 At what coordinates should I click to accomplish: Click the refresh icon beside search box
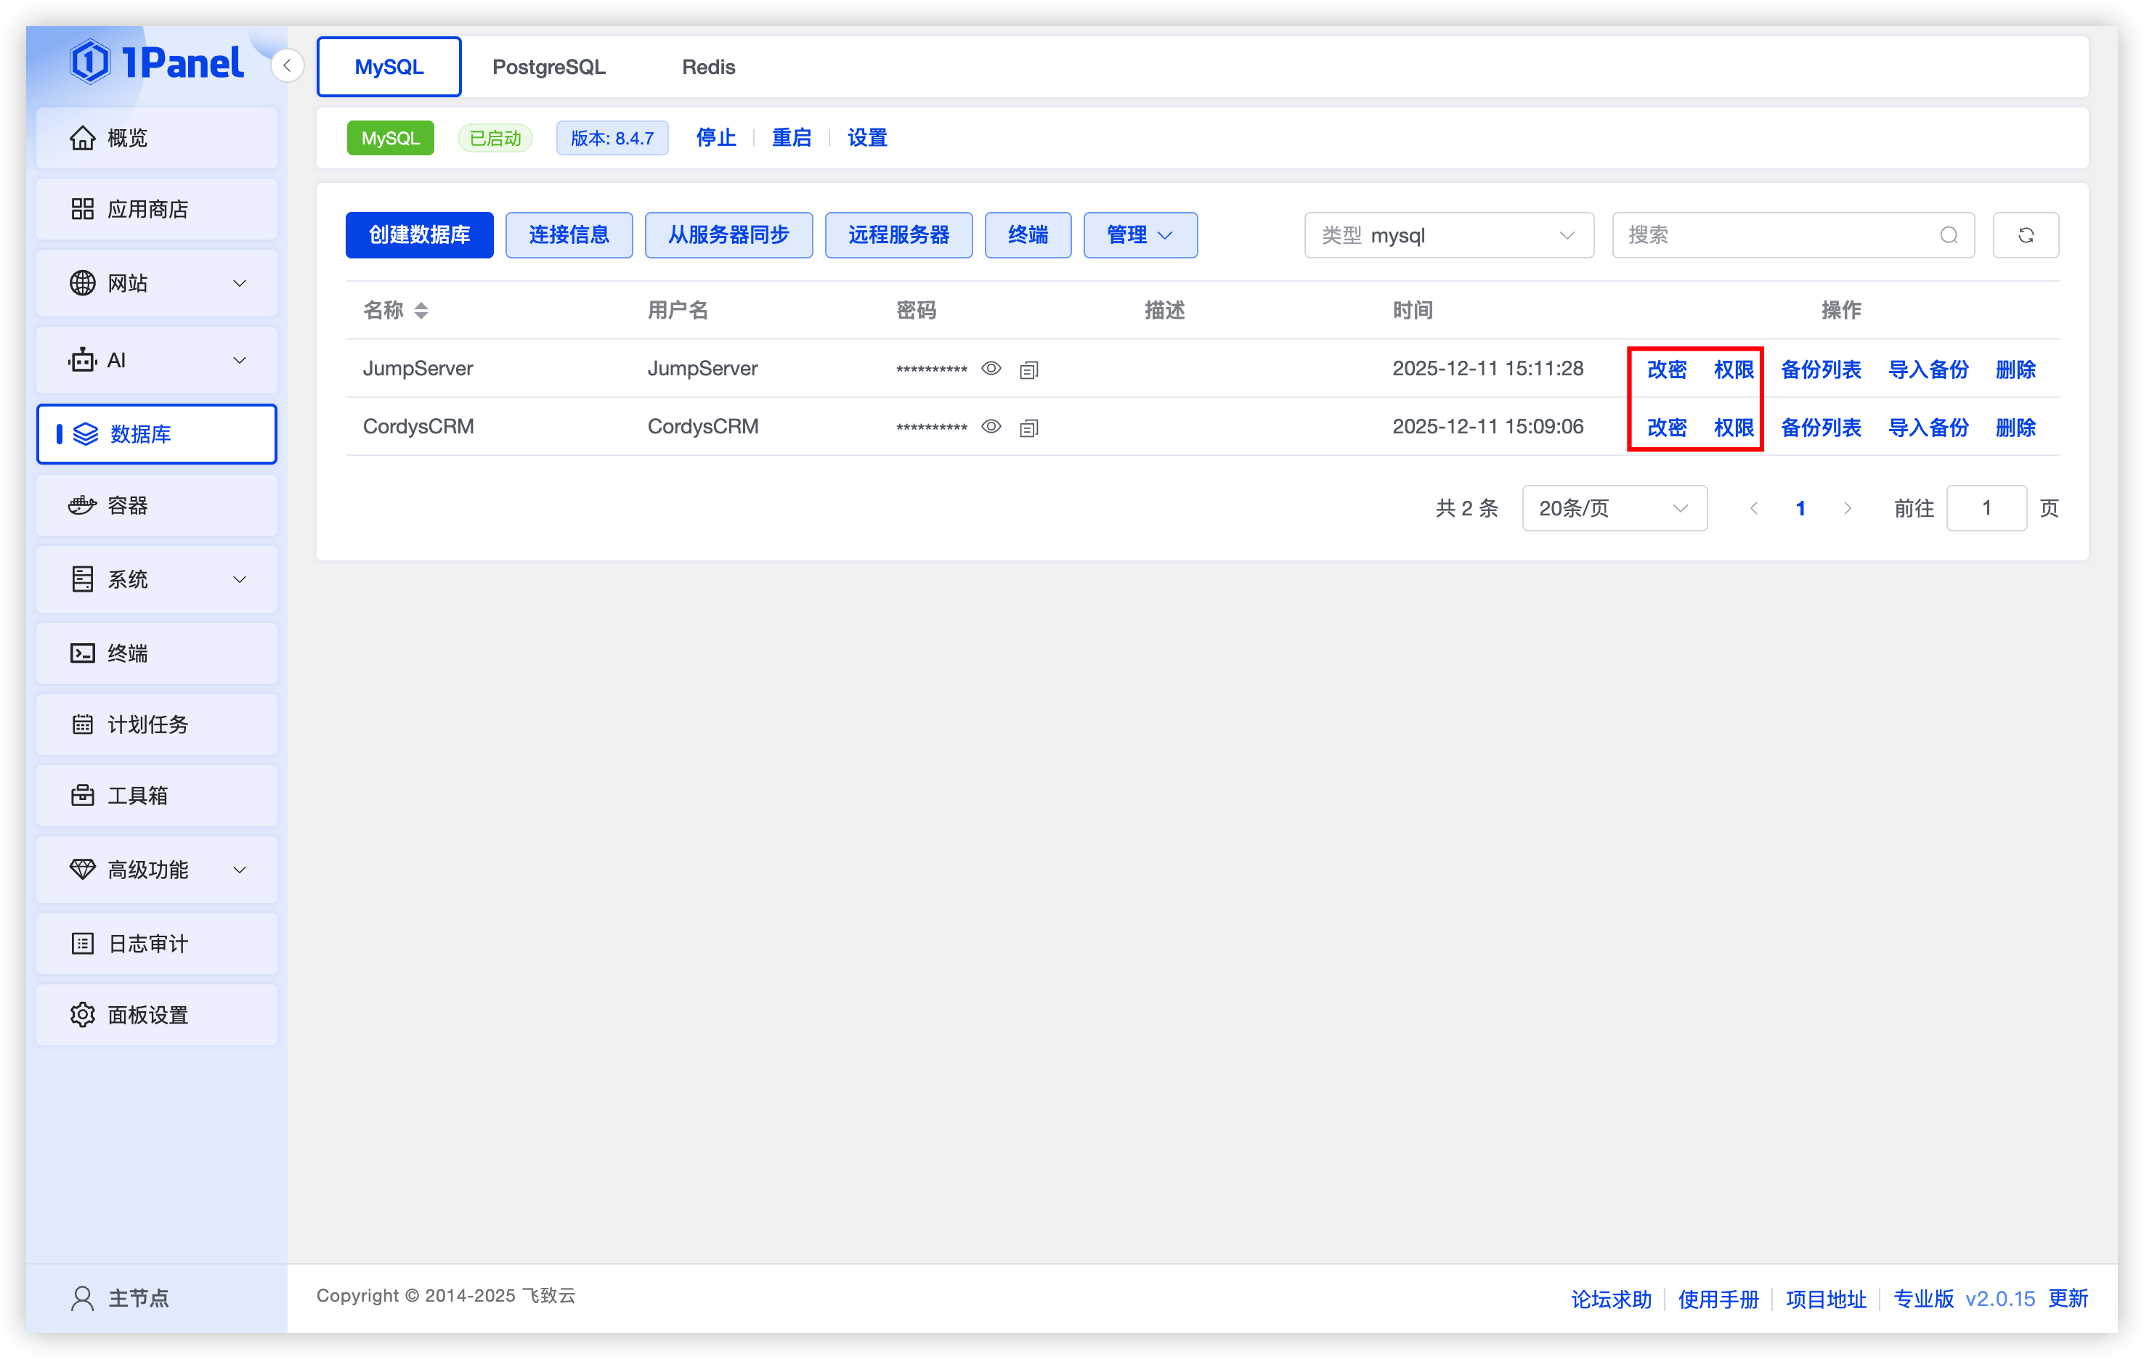[x=2025, y=235]
